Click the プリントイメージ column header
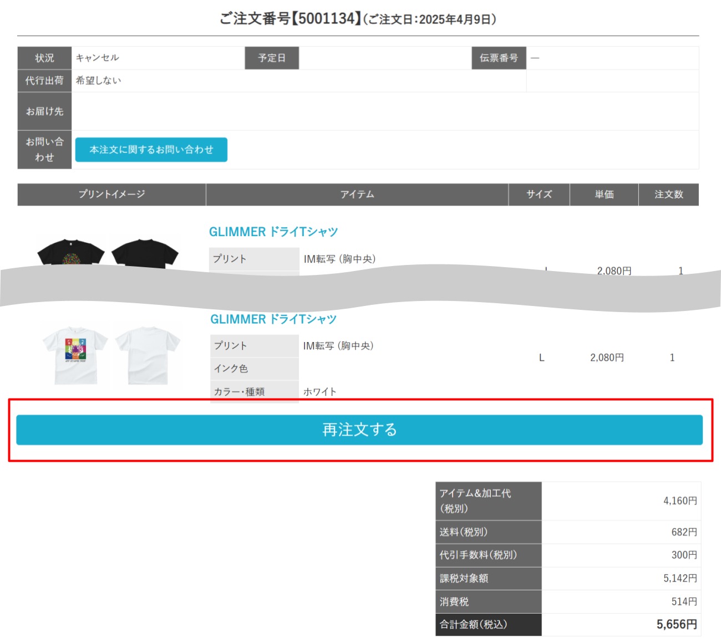Viewport: 721px width, 643px height. [x=111, y=195]
